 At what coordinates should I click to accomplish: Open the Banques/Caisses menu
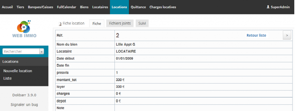coord(40,7)
